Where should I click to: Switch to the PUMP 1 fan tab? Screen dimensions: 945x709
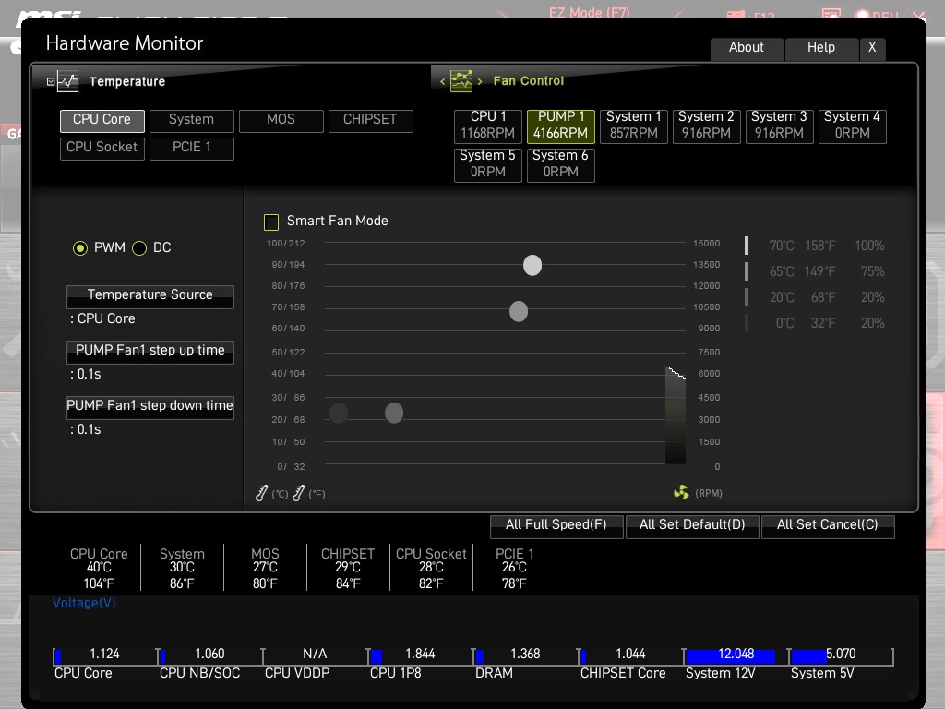click(x=560, y=126)
